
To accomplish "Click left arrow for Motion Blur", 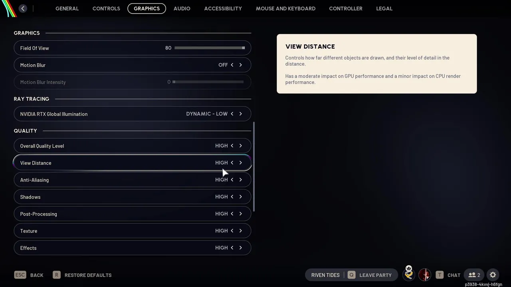I will click(x=232, y=65).
